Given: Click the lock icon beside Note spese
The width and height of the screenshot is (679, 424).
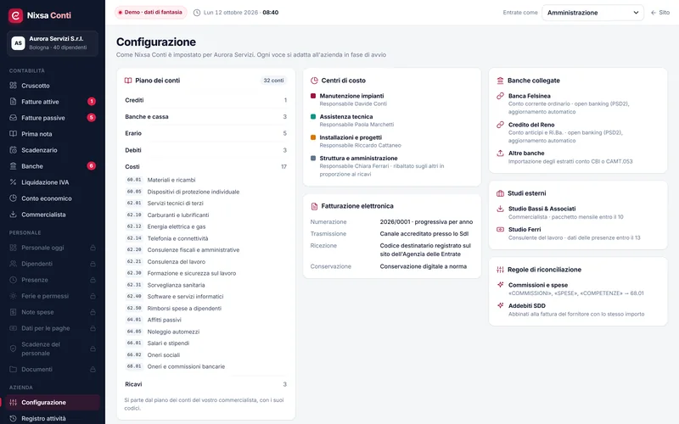Looking at the screenshot, I should 93,312.
